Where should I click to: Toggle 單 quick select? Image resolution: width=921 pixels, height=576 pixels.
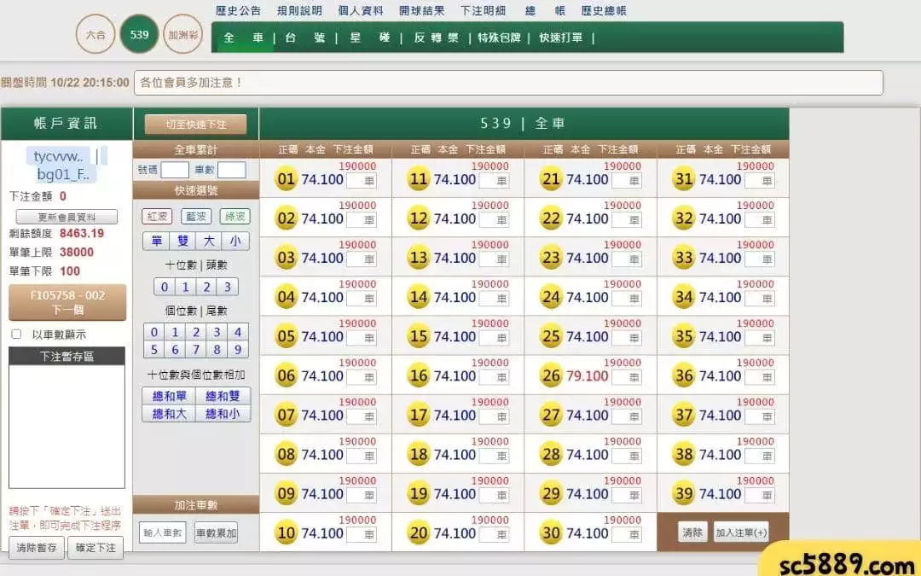[156, 241]
